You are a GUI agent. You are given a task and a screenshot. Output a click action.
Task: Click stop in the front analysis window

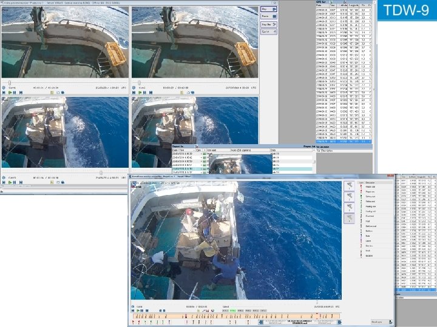[147, 311]
